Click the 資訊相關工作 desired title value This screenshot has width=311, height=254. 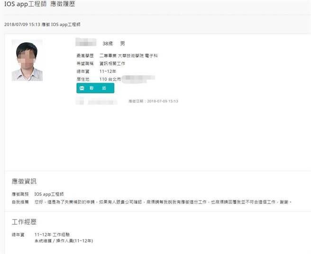click(x=112, y=63)
